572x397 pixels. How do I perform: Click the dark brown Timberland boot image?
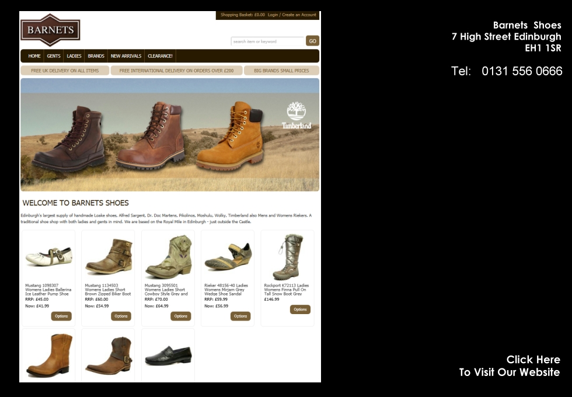69,139
